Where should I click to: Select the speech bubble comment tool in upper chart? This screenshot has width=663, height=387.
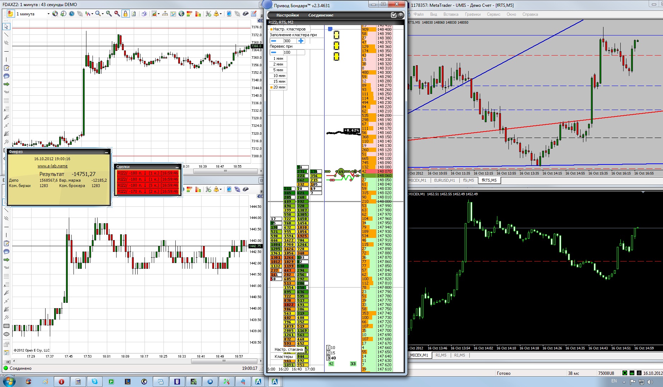click(6, 76)
